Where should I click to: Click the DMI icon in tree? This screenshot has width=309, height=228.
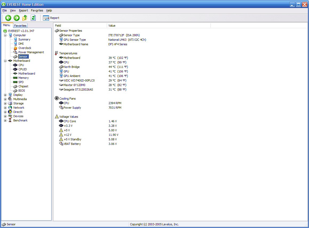pyautogui.click(x=15, y=44)
